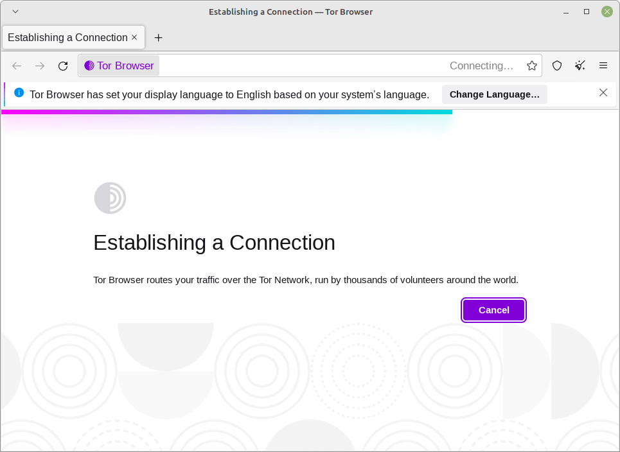Click the Connecting… status text in the address bar
The height and width of the screenshot is (452, 620).
(481, 65)
